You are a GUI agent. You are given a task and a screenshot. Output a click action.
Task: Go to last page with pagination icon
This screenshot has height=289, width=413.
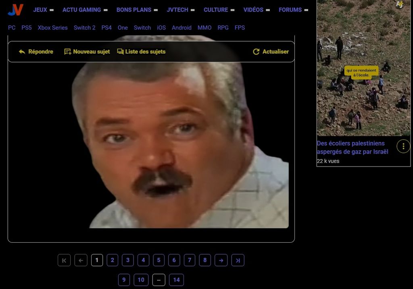pyautogui.click(x=238, y=260)
